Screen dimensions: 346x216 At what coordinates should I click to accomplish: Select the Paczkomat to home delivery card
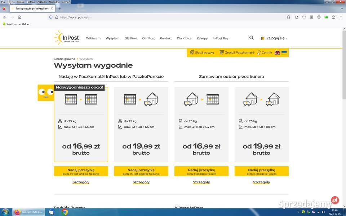(141, 124)
